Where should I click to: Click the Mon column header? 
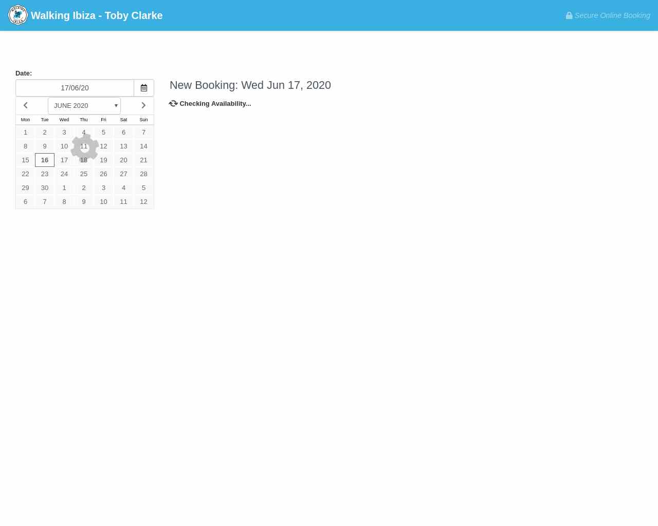[x=25, y=120]
